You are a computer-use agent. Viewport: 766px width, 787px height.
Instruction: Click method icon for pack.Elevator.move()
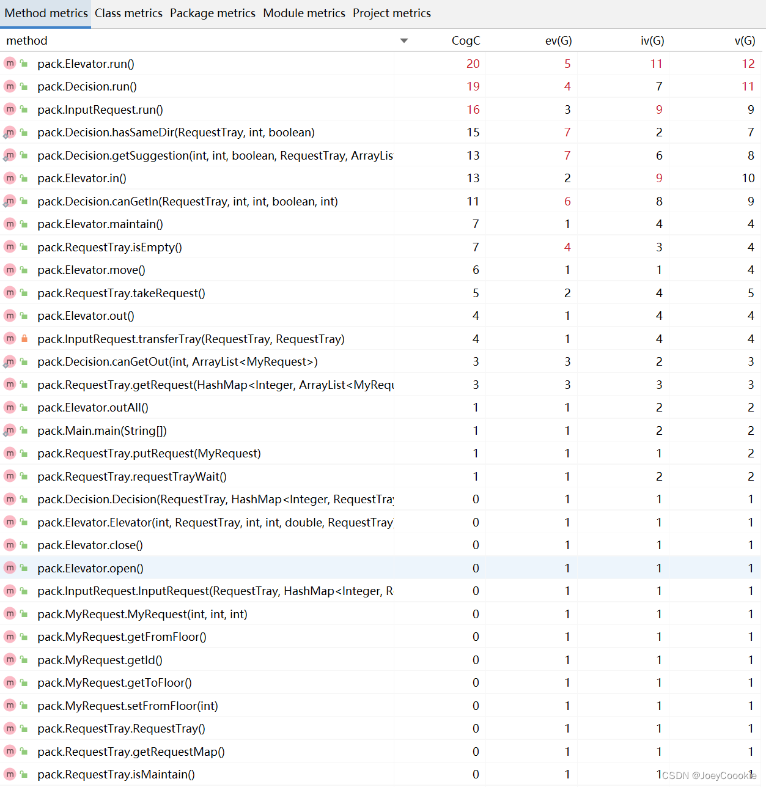pos(10,270)
